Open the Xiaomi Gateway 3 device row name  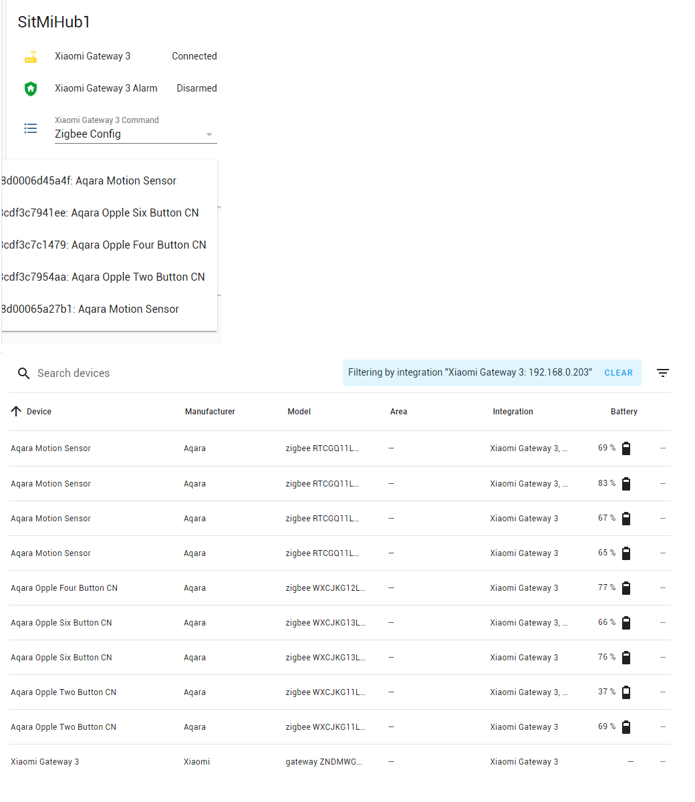coord(45,762)
